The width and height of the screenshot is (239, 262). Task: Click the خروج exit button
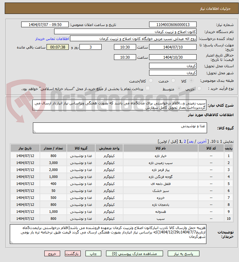point(52,254)
